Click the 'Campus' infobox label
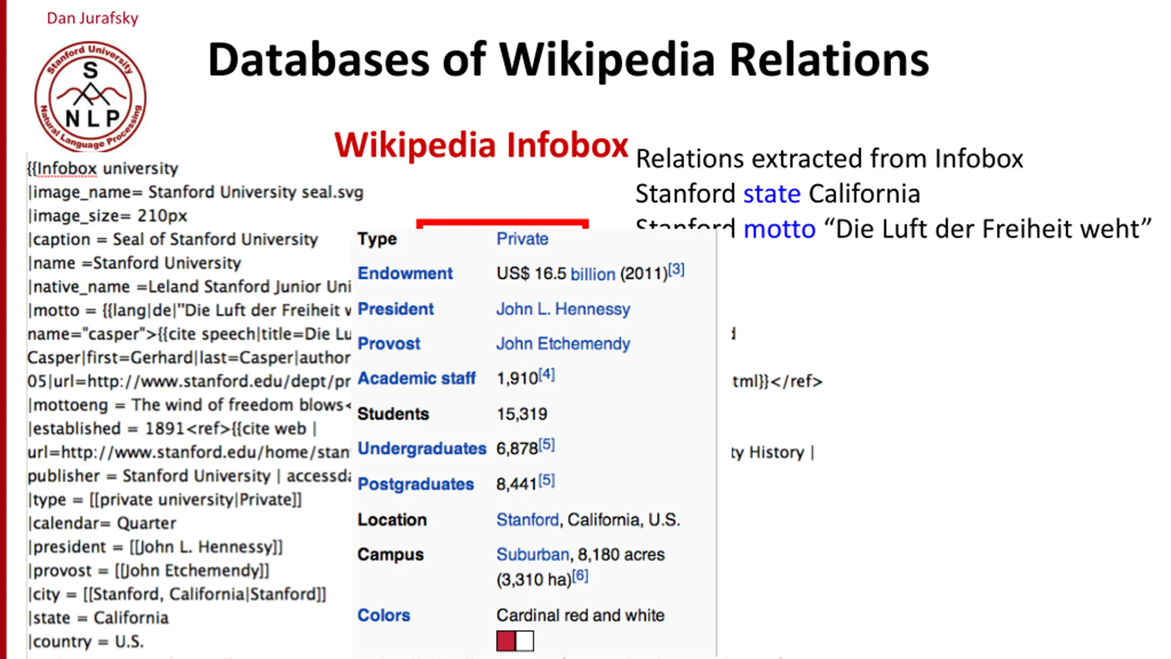Image resolution: width=1171 pixels, height=659 pixels. coord(391,555)
